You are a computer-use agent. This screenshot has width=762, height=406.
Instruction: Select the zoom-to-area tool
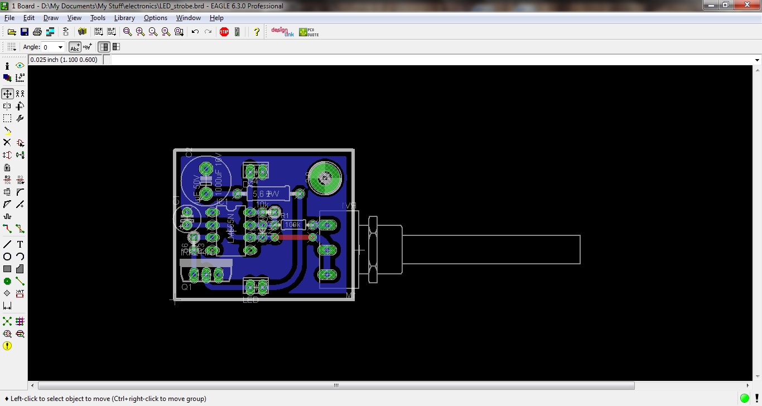[179, 32]
